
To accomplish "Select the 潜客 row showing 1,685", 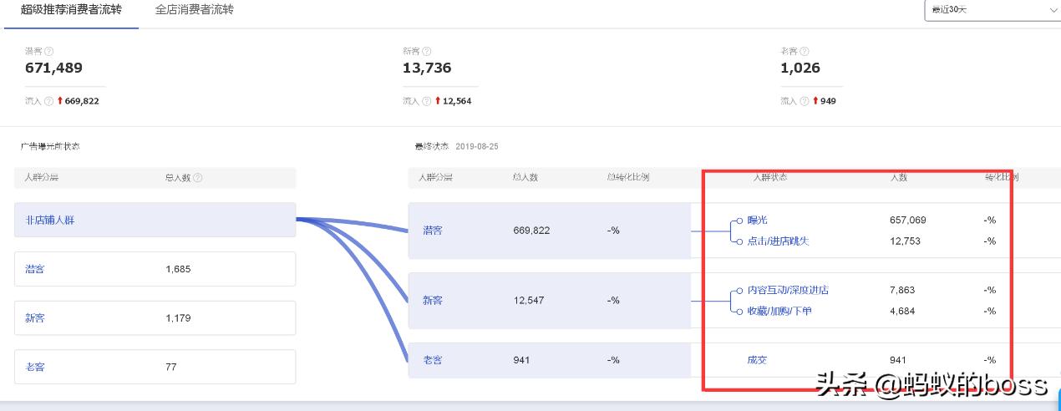I will coord(155,269).
